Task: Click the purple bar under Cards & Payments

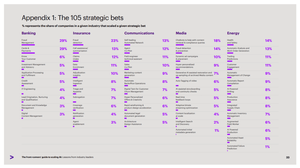Action: pos(28,53)
